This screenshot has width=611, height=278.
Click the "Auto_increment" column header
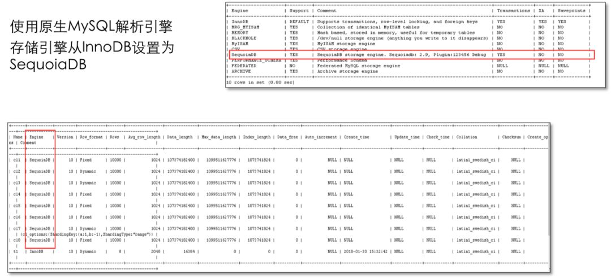[x=321, y=137]
